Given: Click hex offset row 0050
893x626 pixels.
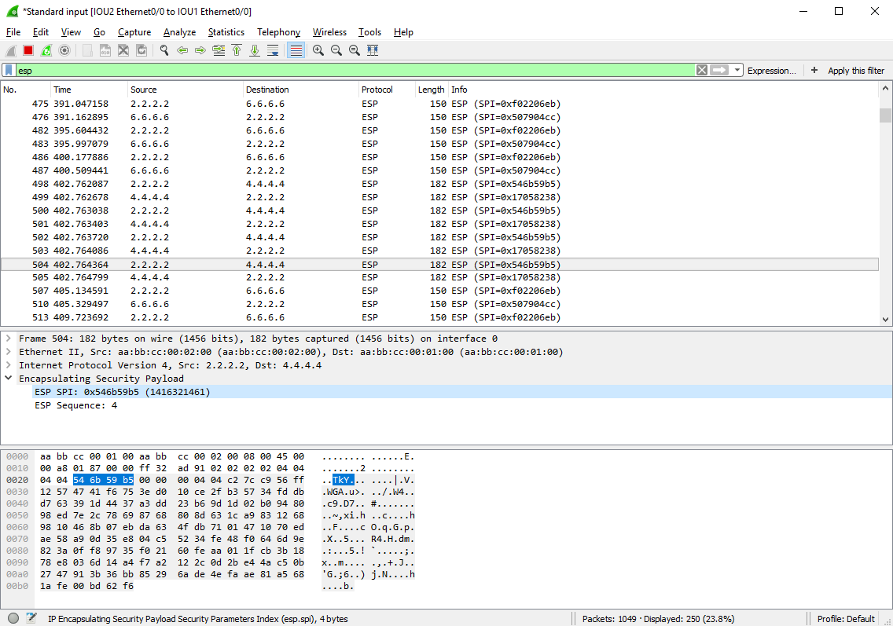Looking at the screenshot, I should click(x=17, y=515).
